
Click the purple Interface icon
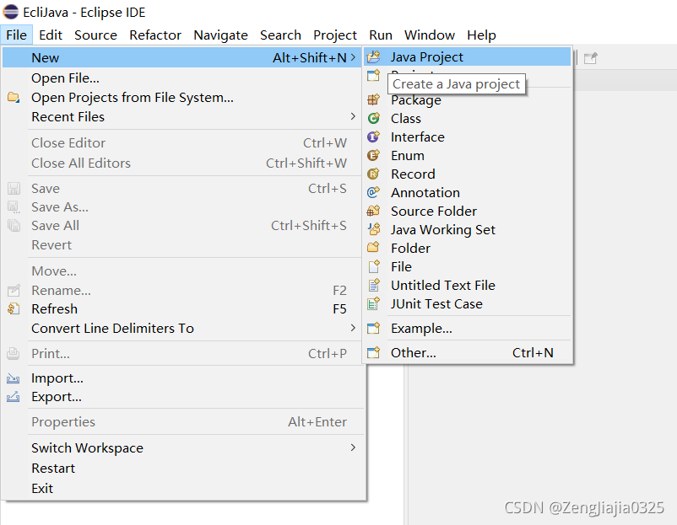coord(373,137)
